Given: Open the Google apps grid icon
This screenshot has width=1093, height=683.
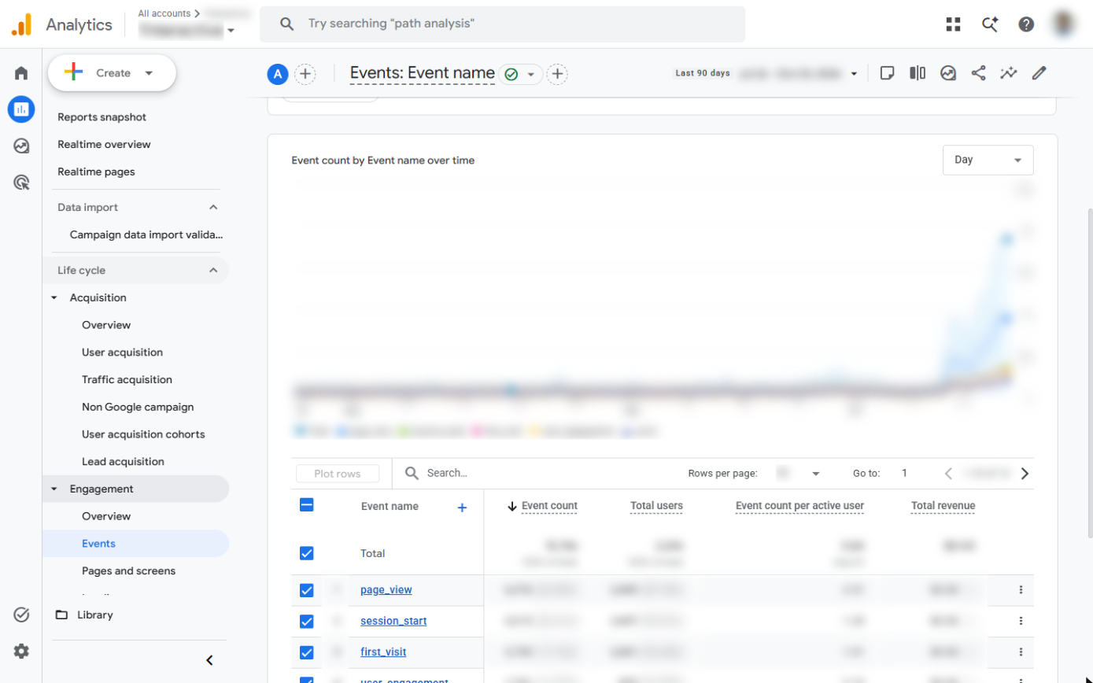Looking at the screenshot, I should (x=954, y=24).
